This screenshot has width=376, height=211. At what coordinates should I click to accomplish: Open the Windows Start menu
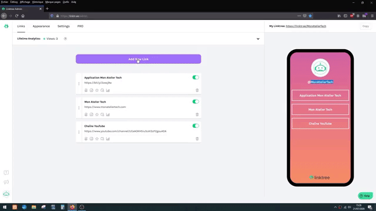click(5, 207)
